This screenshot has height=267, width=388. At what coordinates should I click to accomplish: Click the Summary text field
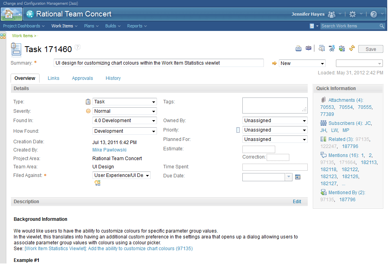(159, 63)
